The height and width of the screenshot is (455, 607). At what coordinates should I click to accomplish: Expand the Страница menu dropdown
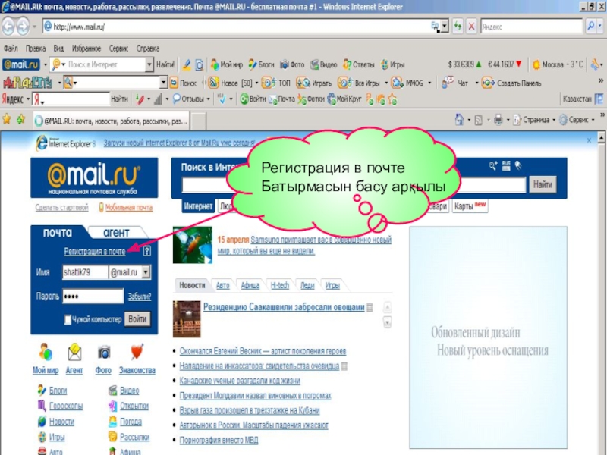pyautogui.click(x=554, y=120)
